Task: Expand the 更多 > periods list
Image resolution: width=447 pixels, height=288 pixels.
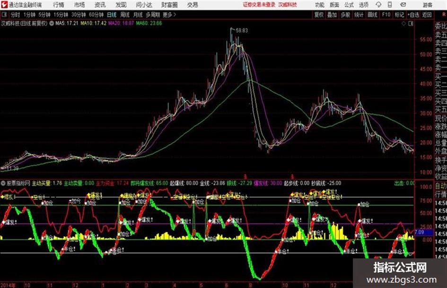Action: coord(169,15)
